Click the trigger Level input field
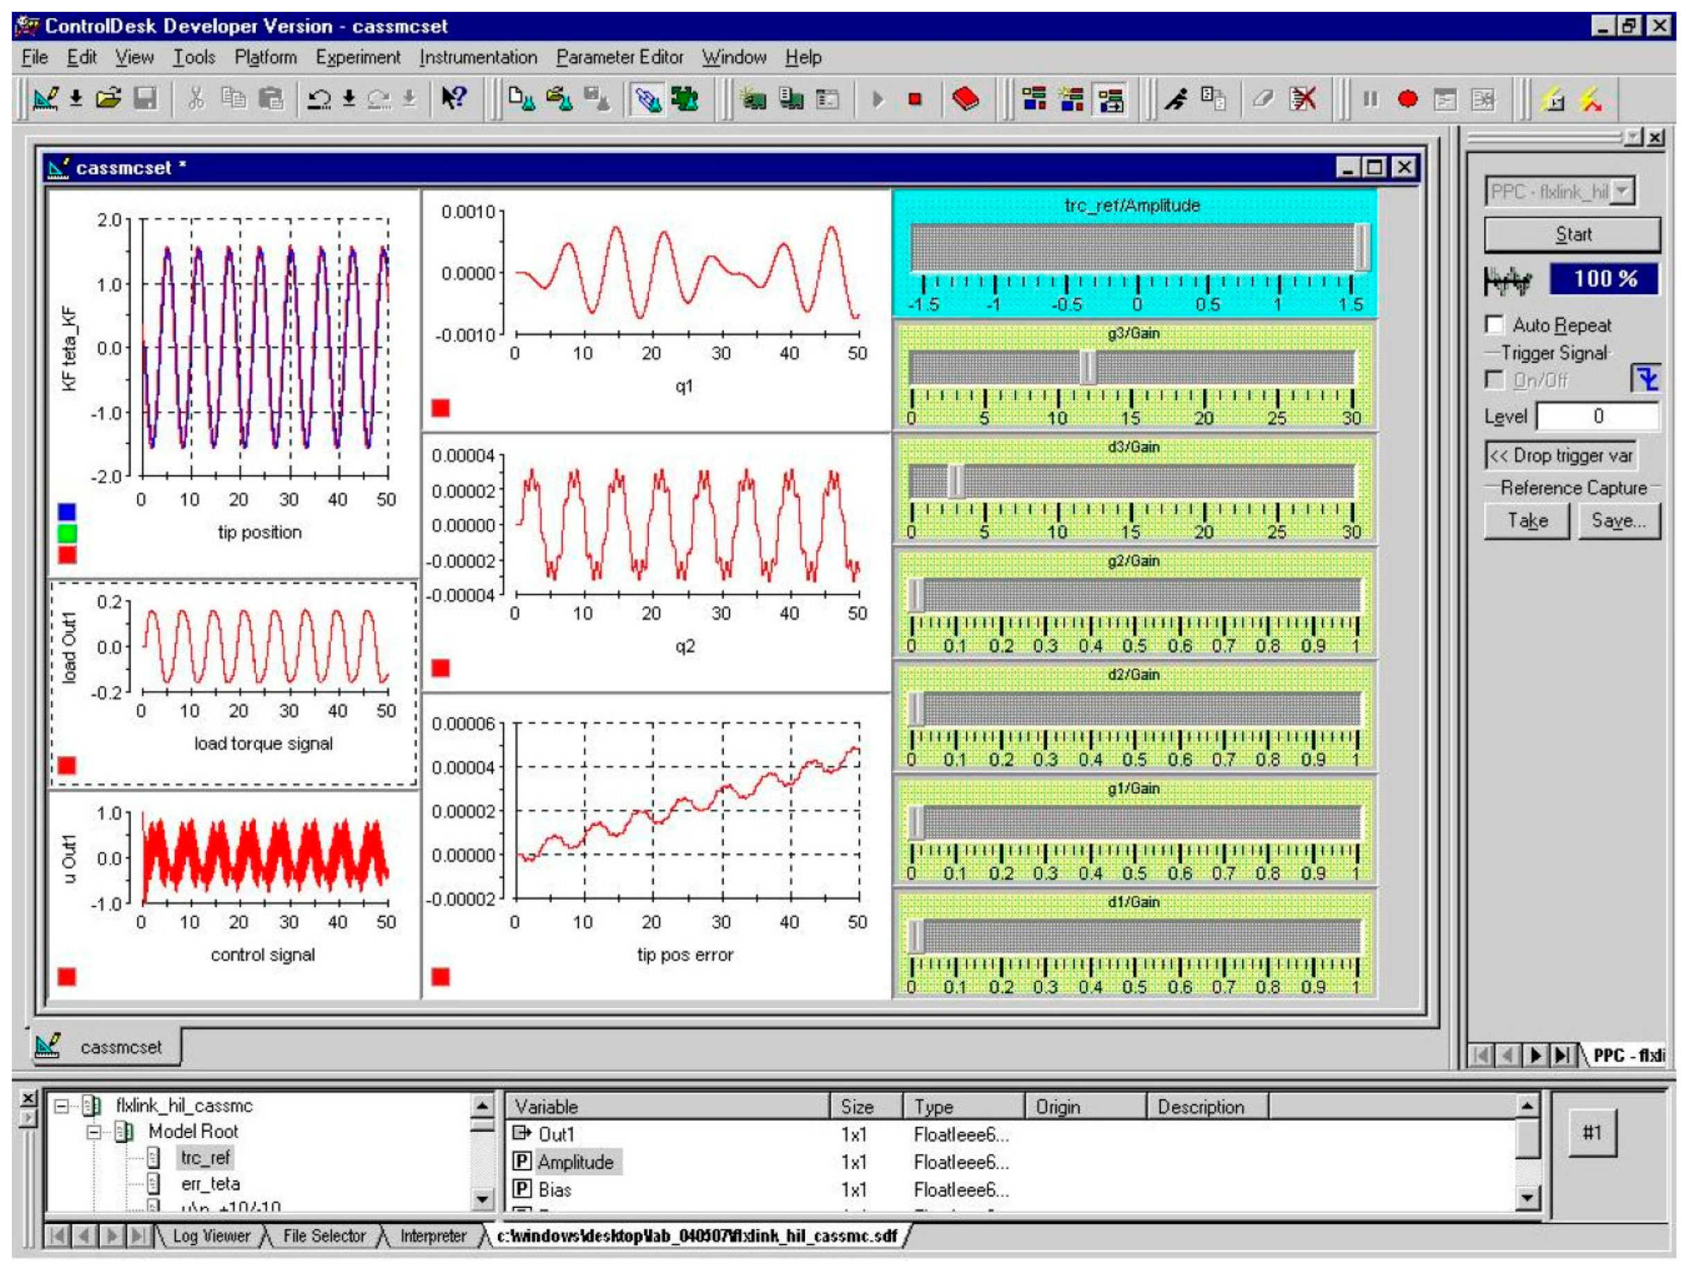 1597,416
